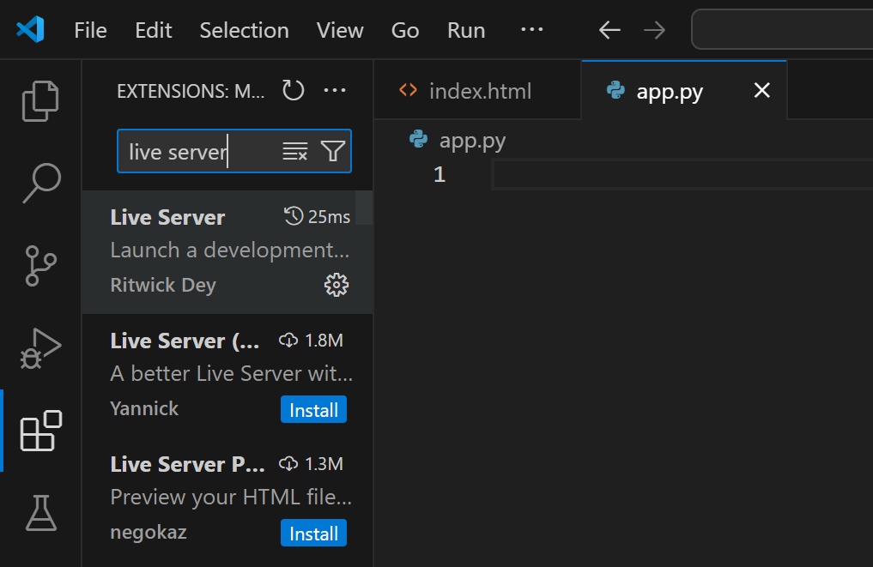This screenshot has height=567, width=873.
Task: Click the VS Code logo icon
Action: tap(31, 29)
